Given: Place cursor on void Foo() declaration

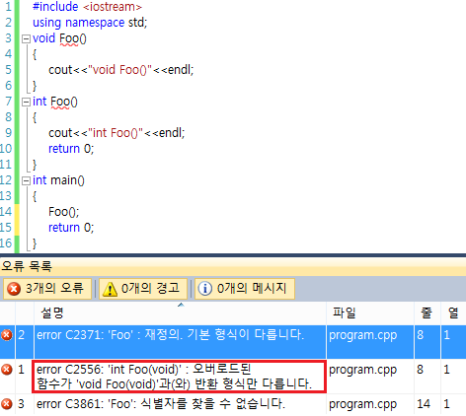Looking at the screenshot, I should [59, 38].
